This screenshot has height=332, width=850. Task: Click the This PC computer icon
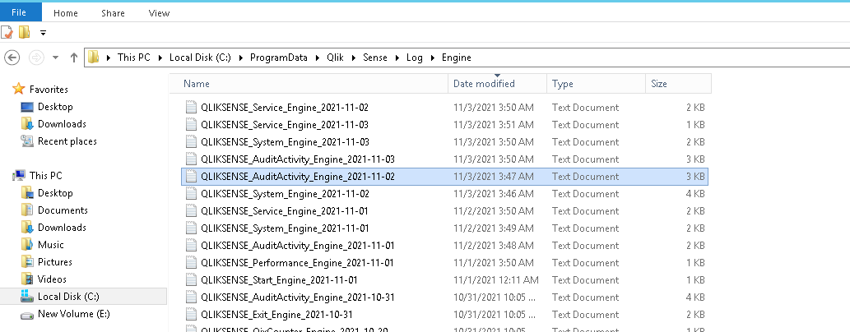click(19, 176)
